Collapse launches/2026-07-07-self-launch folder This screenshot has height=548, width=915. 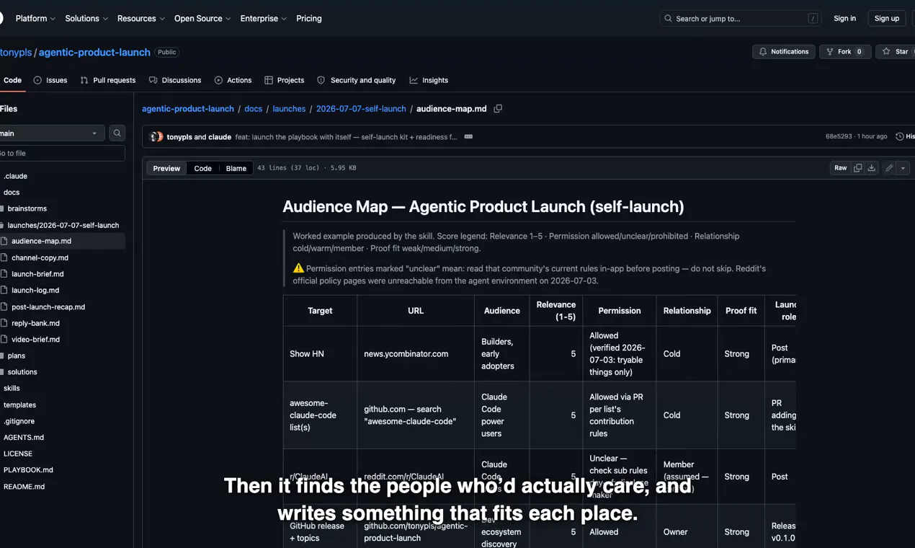(x=63, y=225)
